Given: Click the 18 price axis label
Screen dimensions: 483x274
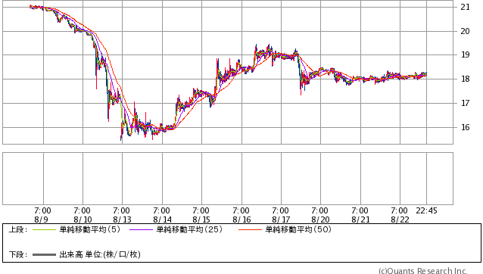Looking at the screenshot, I should 465,79.
